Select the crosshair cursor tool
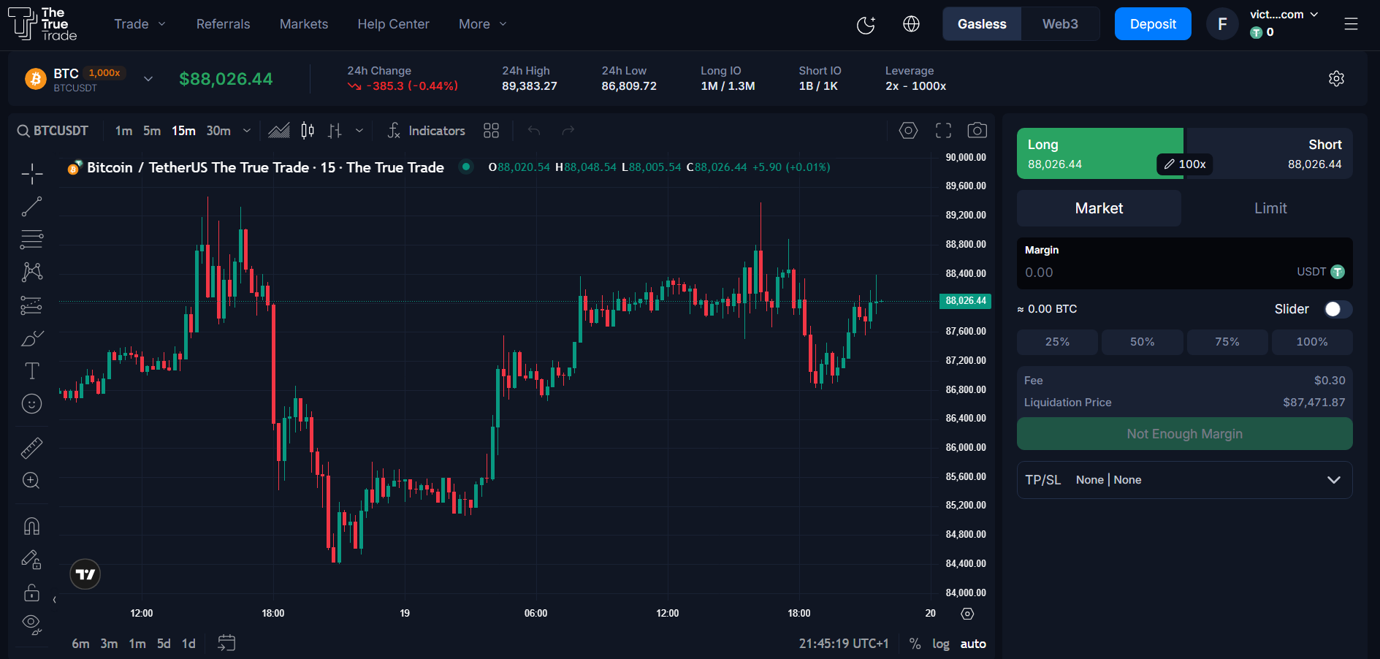Image resolution: width=1380 pixels, height=659 pixels. pos(31,174)
